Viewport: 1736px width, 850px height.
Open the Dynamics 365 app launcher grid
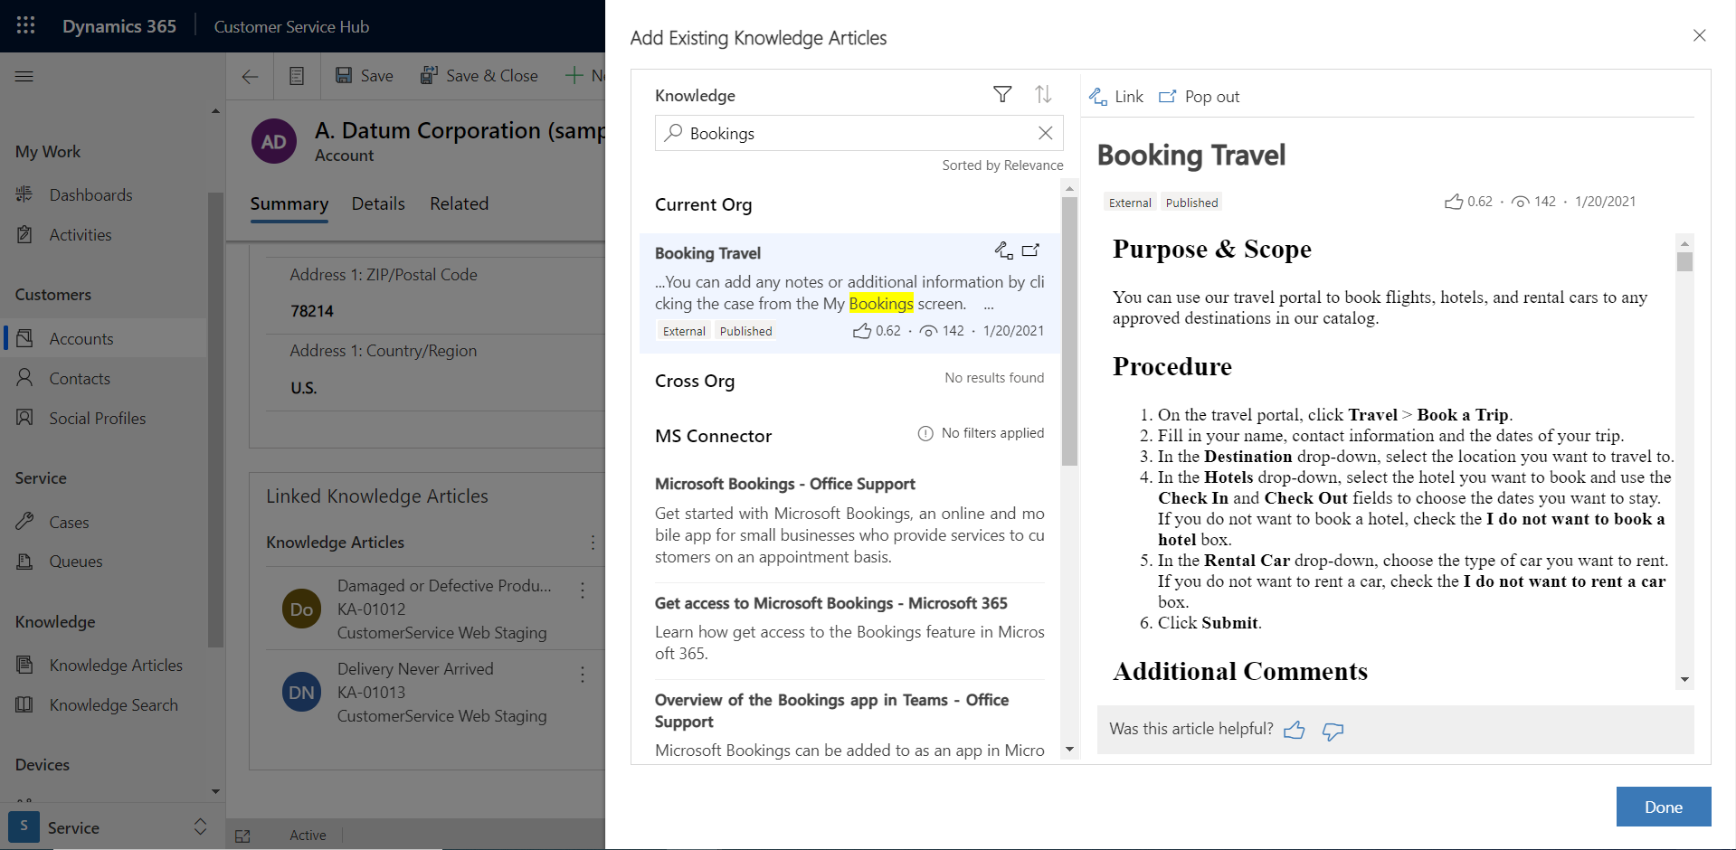25,25
